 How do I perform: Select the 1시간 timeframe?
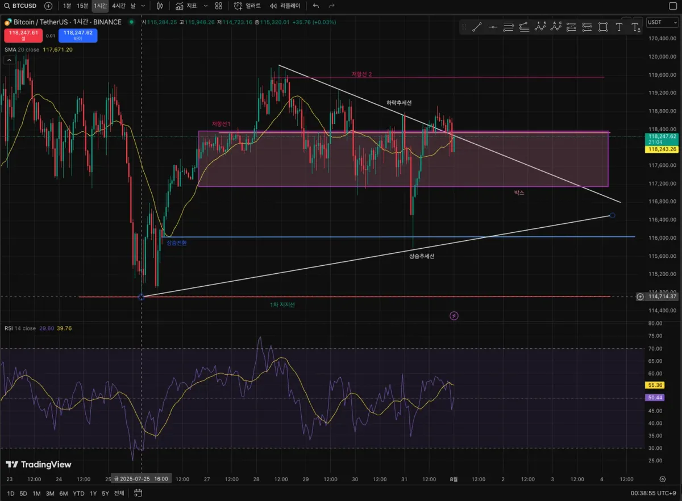pos(100,6)
